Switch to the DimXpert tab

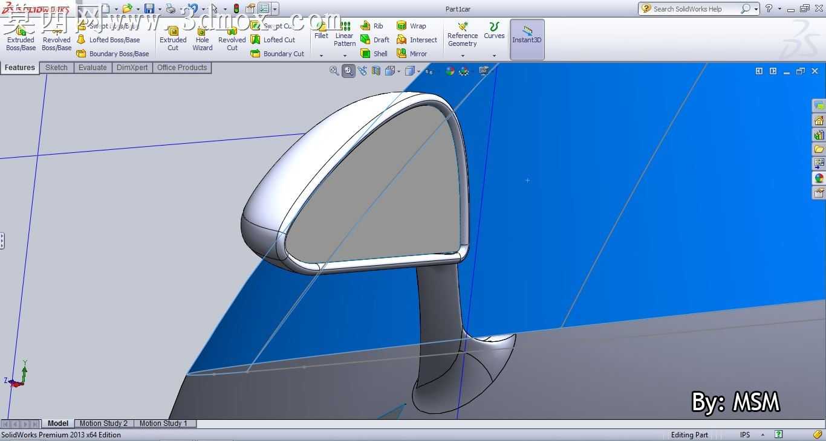(132, 68)
